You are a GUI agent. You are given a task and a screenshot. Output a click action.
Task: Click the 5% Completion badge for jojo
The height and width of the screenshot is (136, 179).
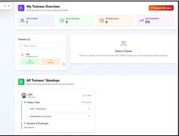[x=30, y=62]
